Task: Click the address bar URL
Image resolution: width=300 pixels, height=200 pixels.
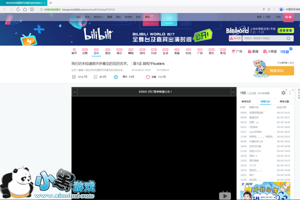Action: (x=88, y=9)
